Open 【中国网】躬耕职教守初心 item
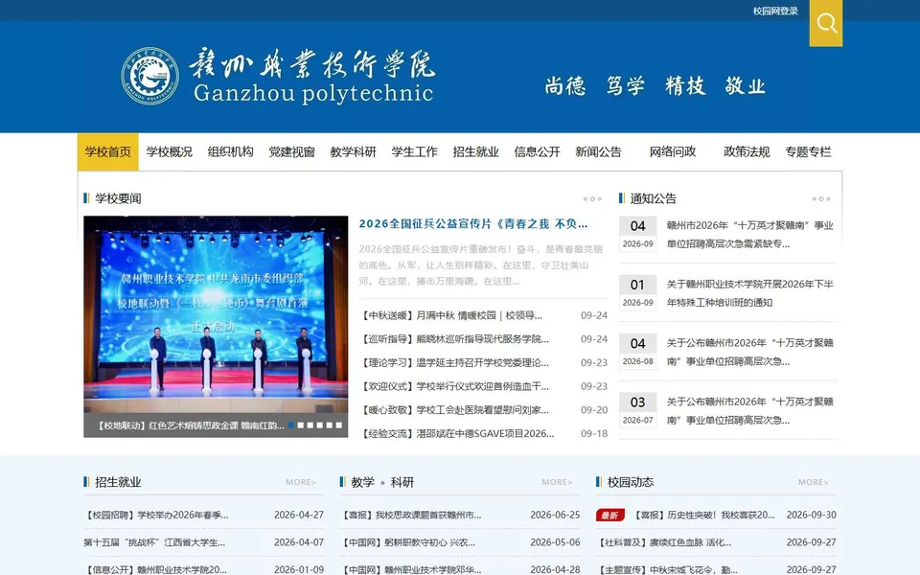 pyautogui.click(x=408, y=542)
